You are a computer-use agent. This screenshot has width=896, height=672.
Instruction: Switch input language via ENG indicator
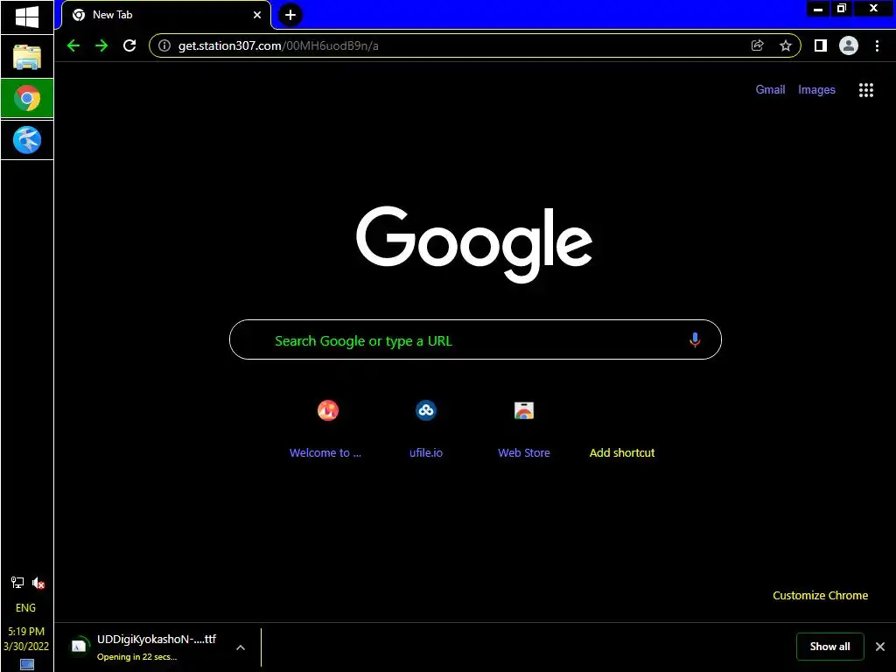[x=25, y=608]
